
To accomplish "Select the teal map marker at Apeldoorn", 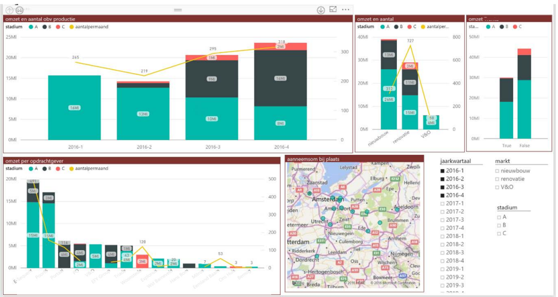I will click(x=397, y=210).
